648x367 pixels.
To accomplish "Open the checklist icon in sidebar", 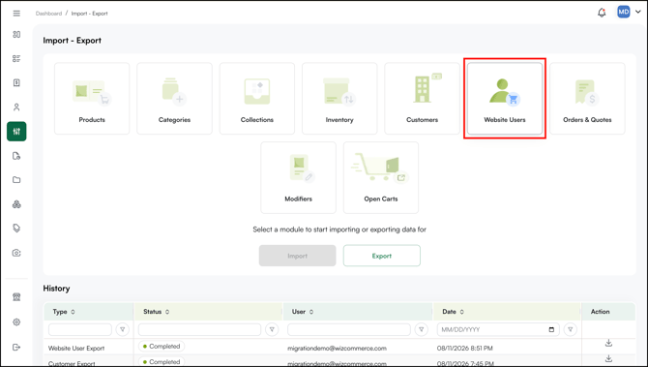I will point(16,58).
